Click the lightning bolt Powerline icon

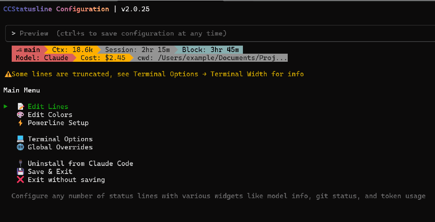(20, 123)
